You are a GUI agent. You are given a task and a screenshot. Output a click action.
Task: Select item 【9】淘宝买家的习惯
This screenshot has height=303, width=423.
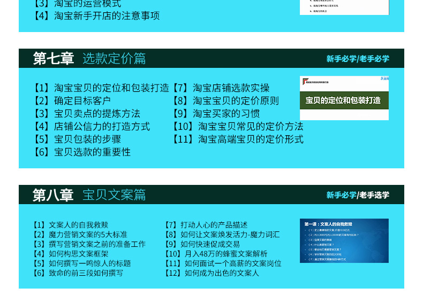coord(216,114)
